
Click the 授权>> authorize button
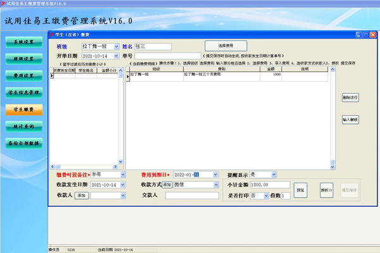point(326,190)
